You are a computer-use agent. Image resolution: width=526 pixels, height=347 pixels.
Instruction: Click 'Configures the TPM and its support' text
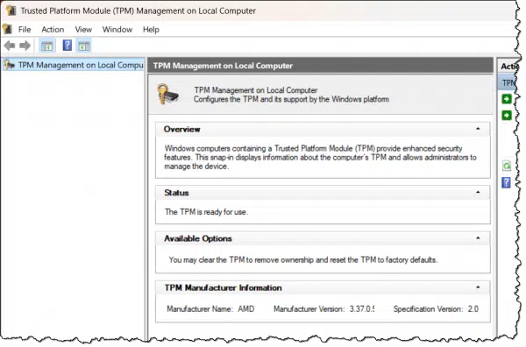(x=291, y=99)
